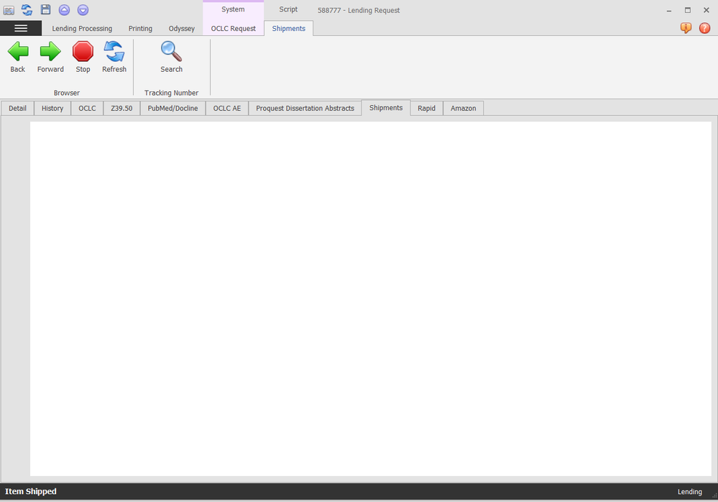Open the Rapid tab

[426, 108]
